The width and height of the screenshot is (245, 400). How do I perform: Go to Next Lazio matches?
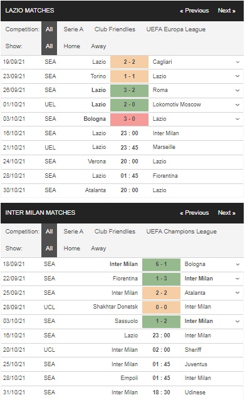click(x=227, y=11)
